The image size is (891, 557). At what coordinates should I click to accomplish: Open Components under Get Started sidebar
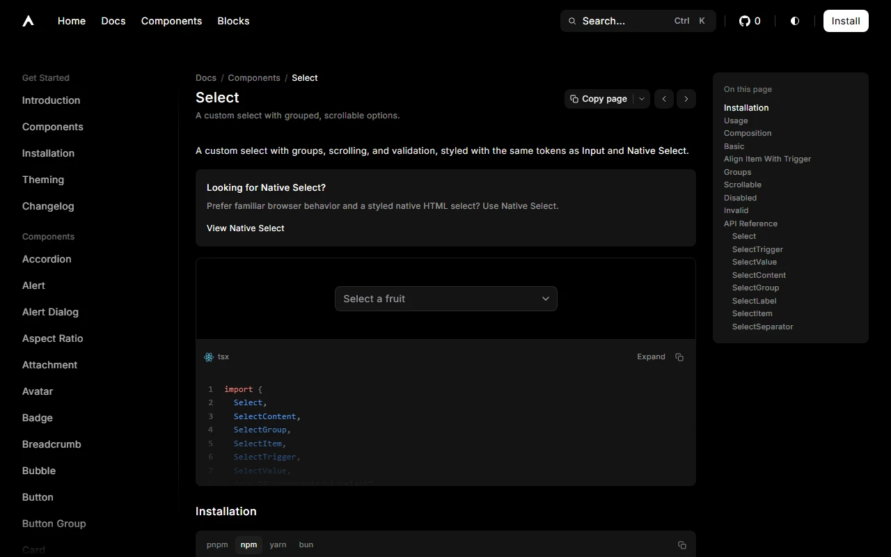click(x=53, y=127)
